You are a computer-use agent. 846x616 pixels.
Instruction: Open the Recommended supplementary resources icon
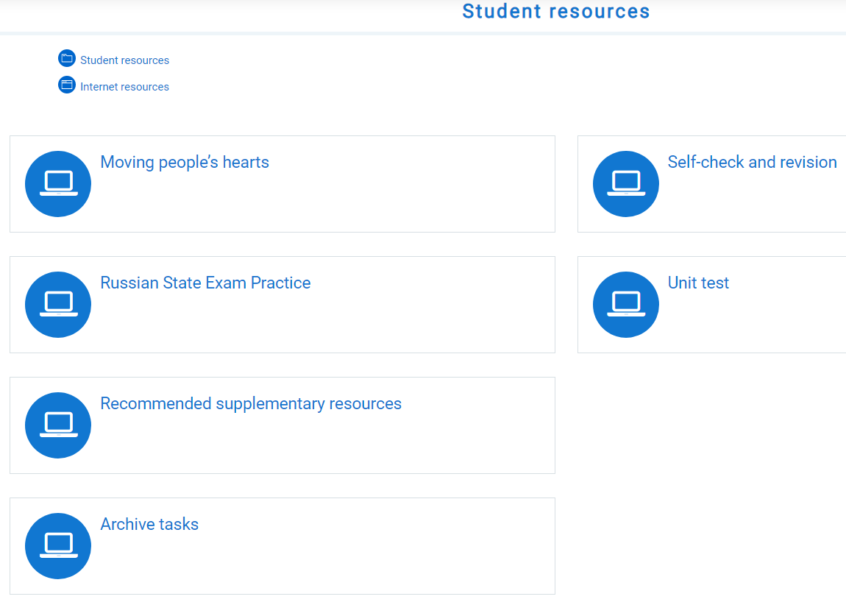click(57, 425)
